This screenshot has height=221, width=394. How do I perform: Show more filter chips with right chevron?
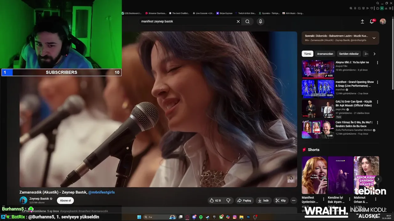[x=374, y=54]
